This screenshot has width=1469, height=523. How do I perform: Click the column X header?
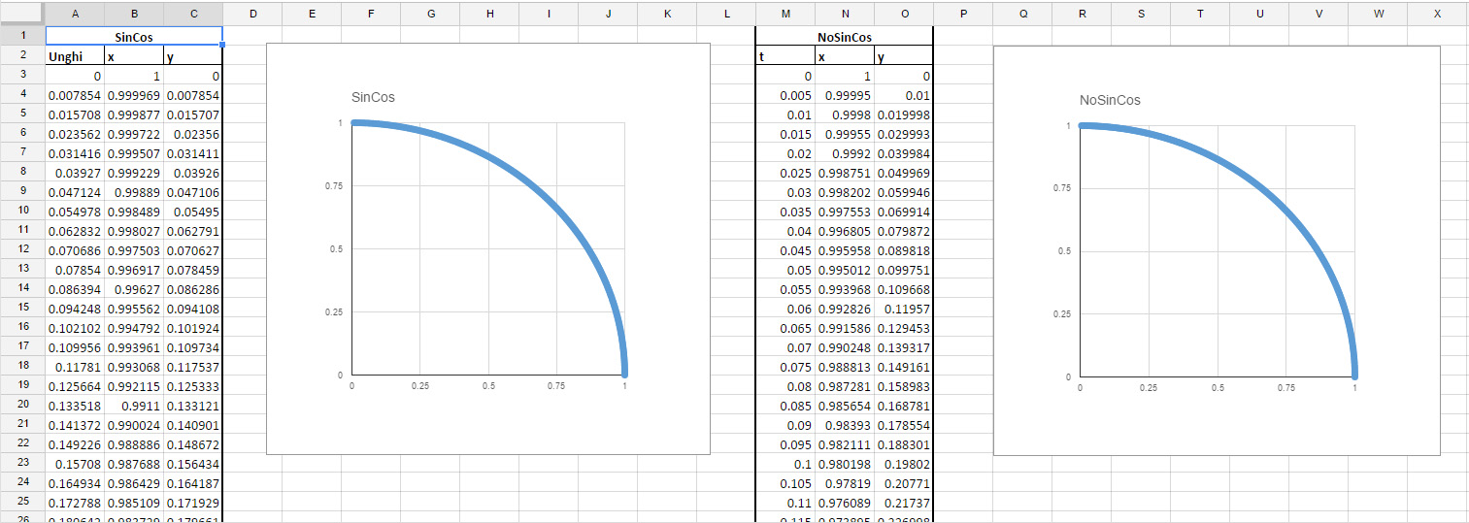[x=1438, y=14]
